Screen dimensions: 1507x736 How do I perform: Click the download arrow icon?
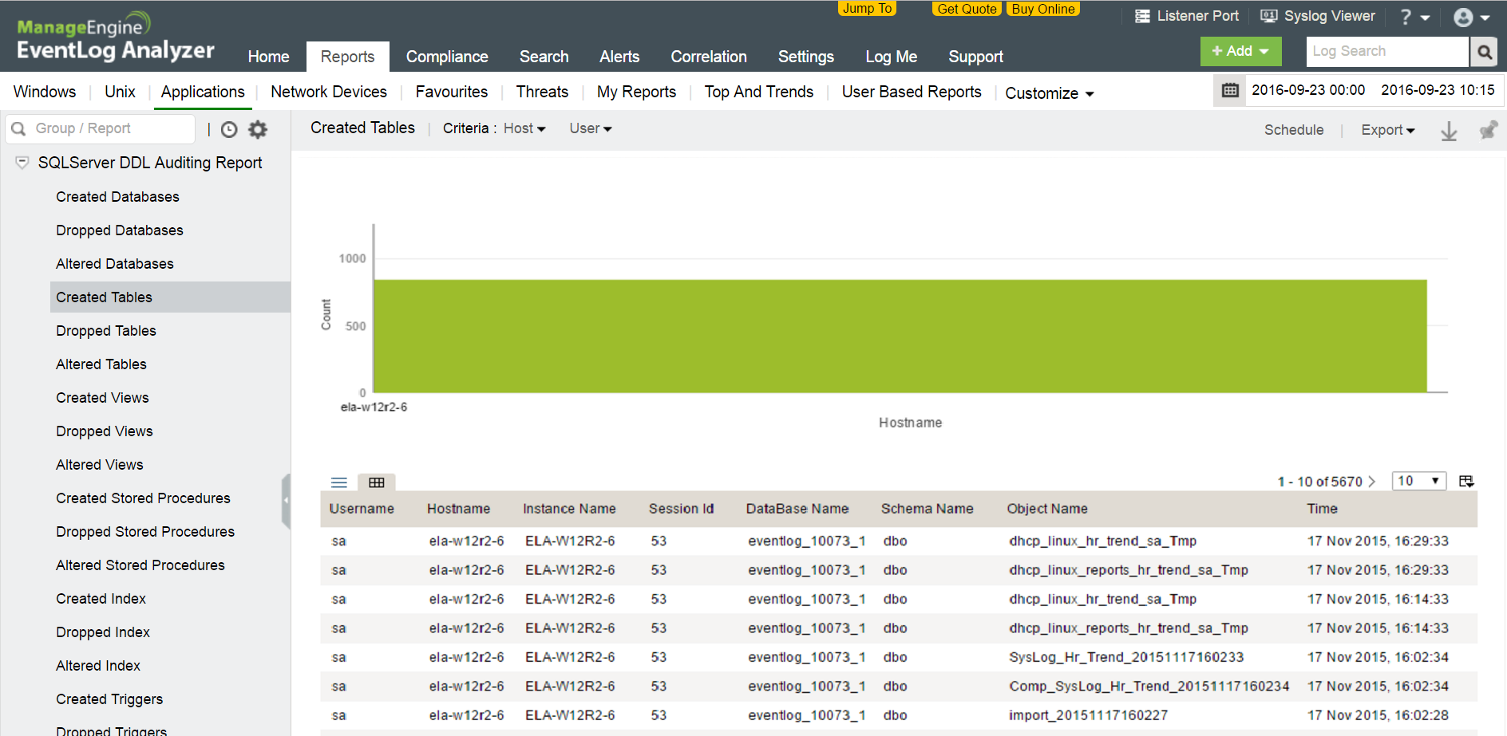[1449, 131]
